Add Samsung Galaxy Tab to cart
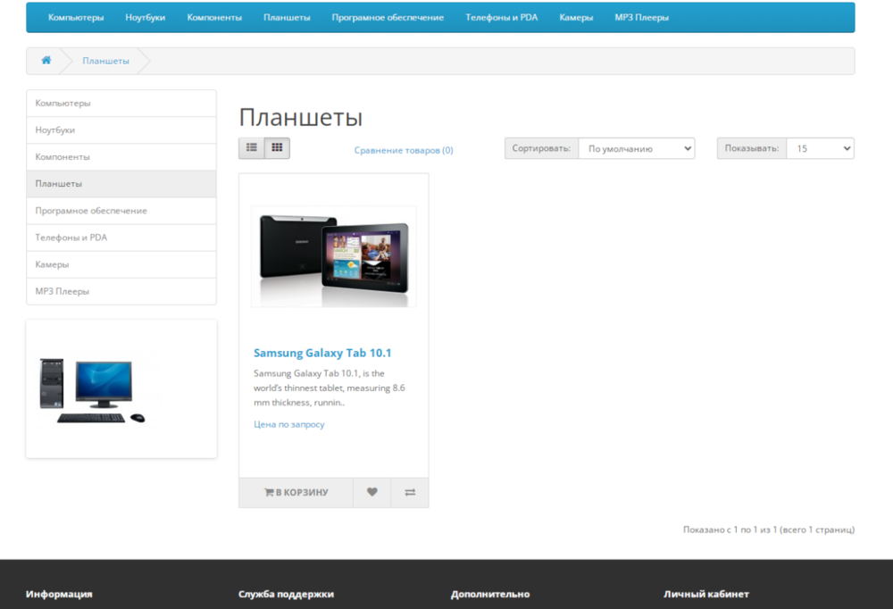This screenshot has height=609, width=893. coord(296,492)
